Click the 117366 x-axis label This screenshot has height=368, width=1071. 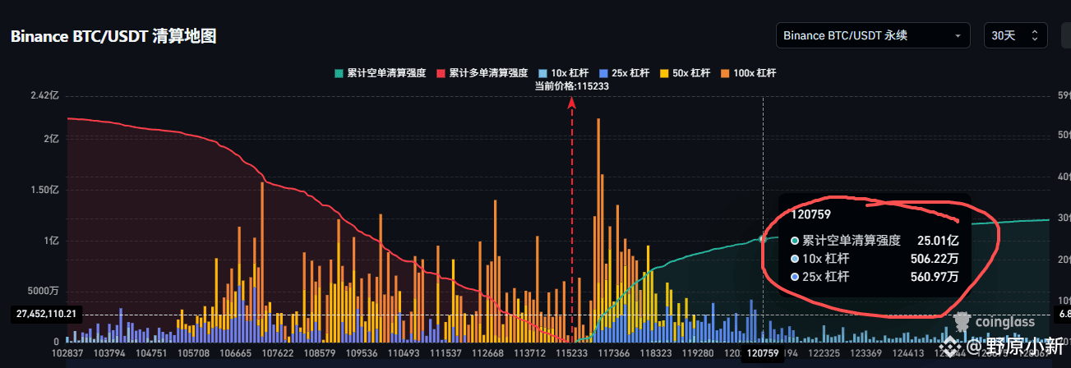613,352
